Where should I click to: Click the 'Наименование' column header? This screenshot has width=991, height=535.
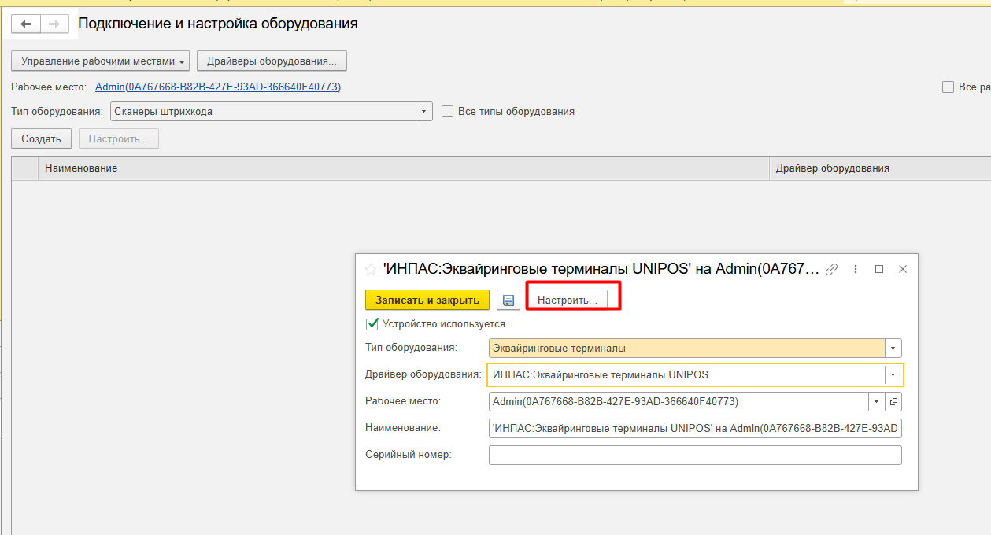coord(81,168)
